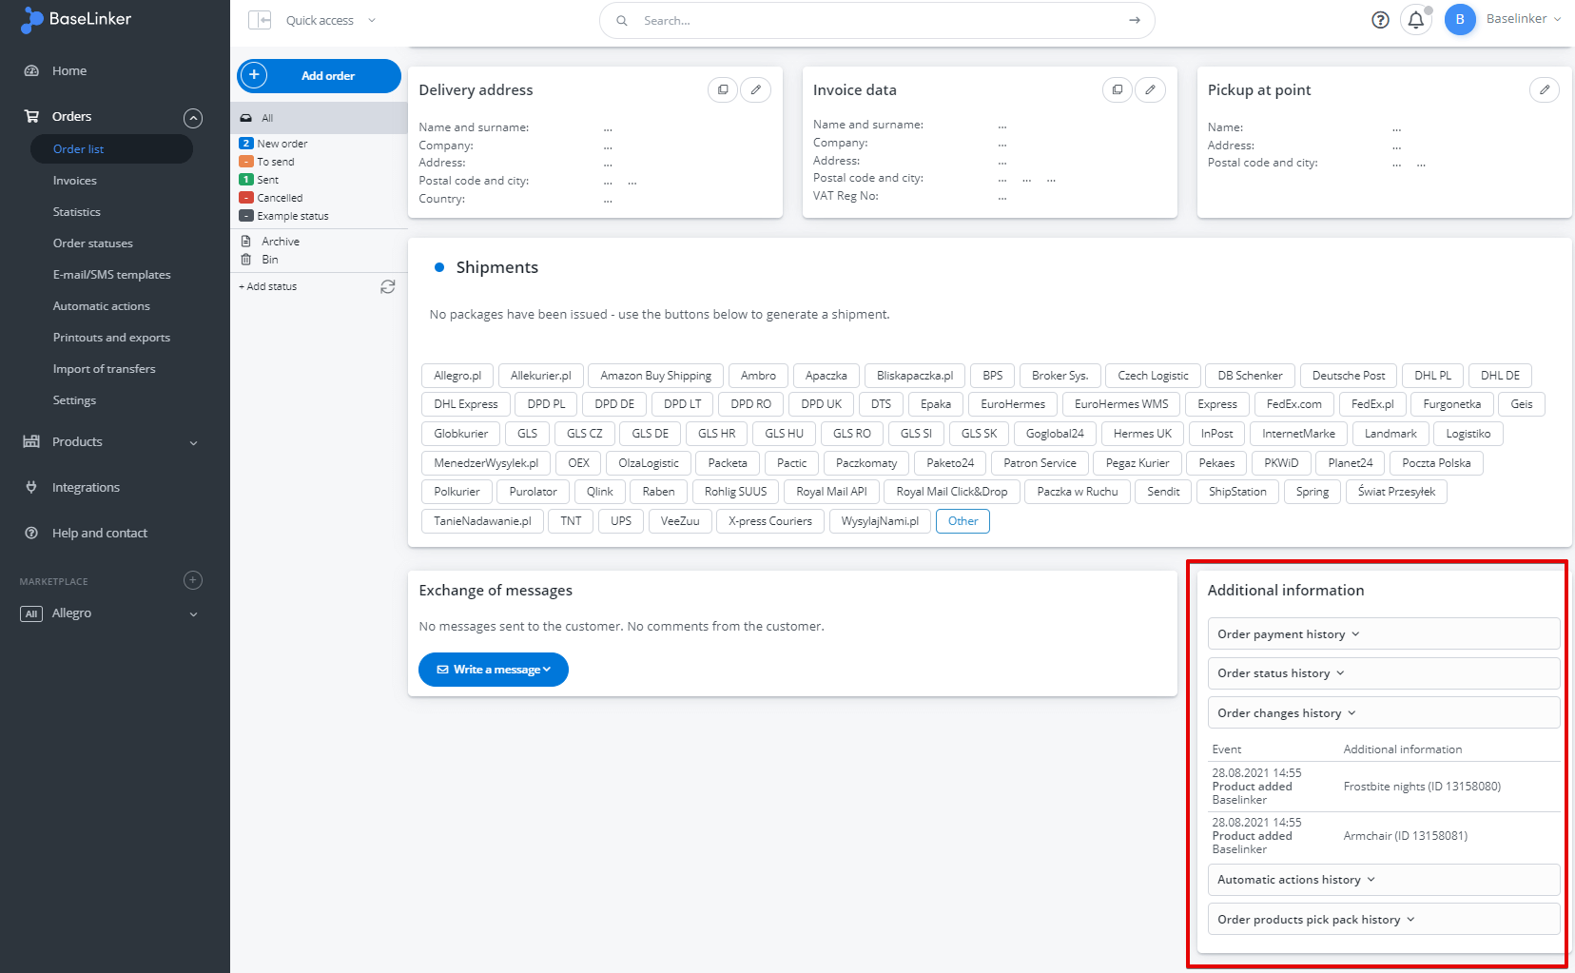This screenshot has width=1575, height=973.
Task: Expand Order products pick pack history
Action: (1384, 920)
